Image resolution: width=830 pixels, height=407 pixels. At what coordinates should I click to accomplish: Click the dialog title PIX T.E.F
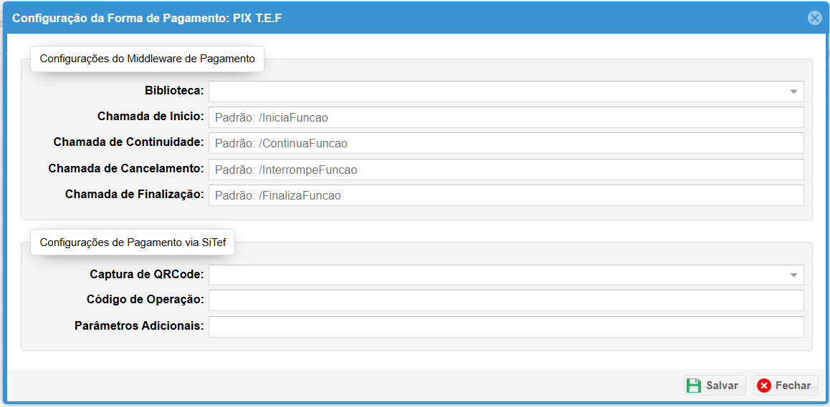(147, 19)
